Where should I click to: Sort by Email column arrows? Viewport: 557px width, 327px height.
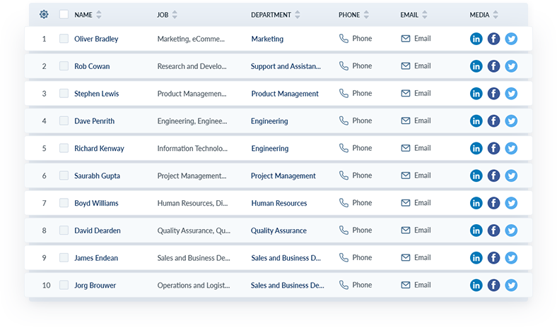tap(425, 15)
